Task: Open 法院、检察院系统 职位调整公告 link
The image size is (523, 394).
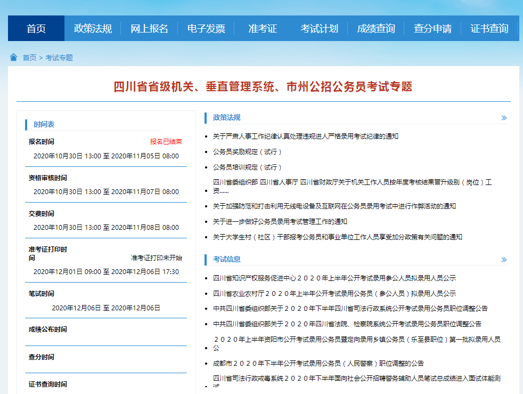Action: tap(347, 324)
